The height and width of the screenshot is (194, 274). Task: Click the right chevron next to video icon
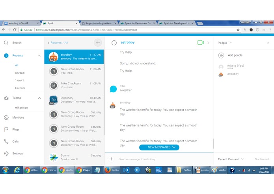[208, 43]
